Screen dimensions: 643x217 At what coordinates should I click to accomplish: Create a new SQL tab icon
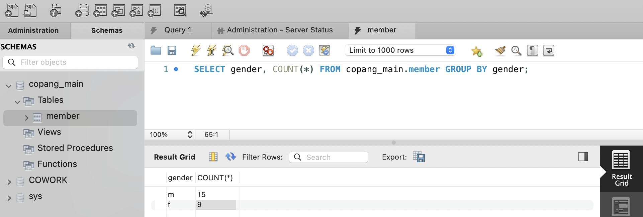[x=11, y=10]
